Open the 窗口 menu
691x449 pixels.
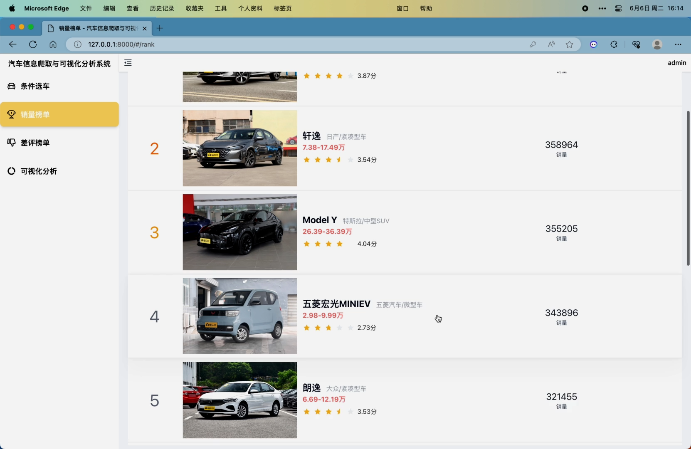click(x=403, y=8)
